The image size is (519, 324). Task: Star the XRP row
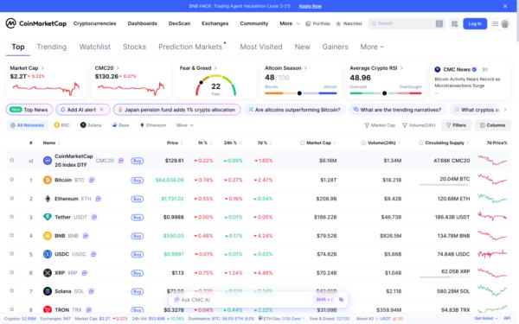click(12, 272)
